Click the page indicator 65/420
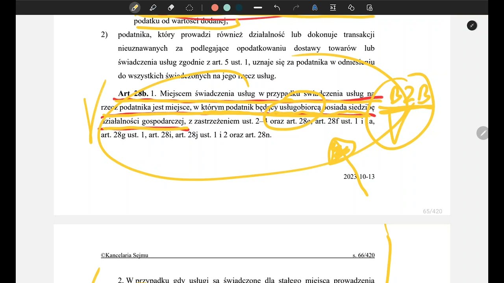504x283 pixels. (x=432, y=211)
